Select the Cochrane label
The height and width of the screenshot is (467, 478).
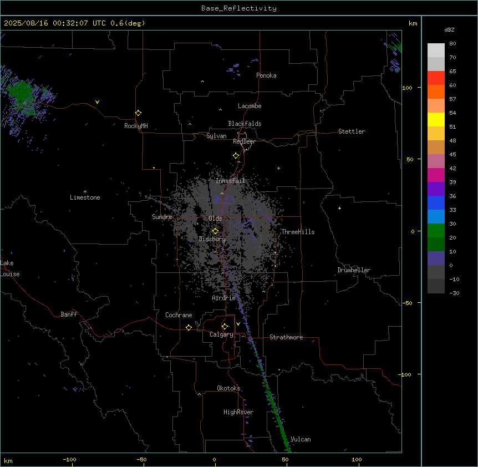(x=179, y=315)
